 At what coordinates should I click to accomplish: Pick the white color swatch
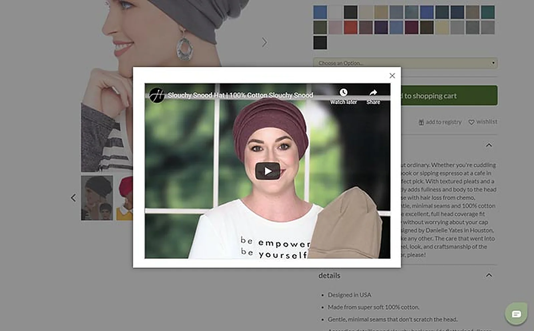pyautogui.click(x=335, y=12)
